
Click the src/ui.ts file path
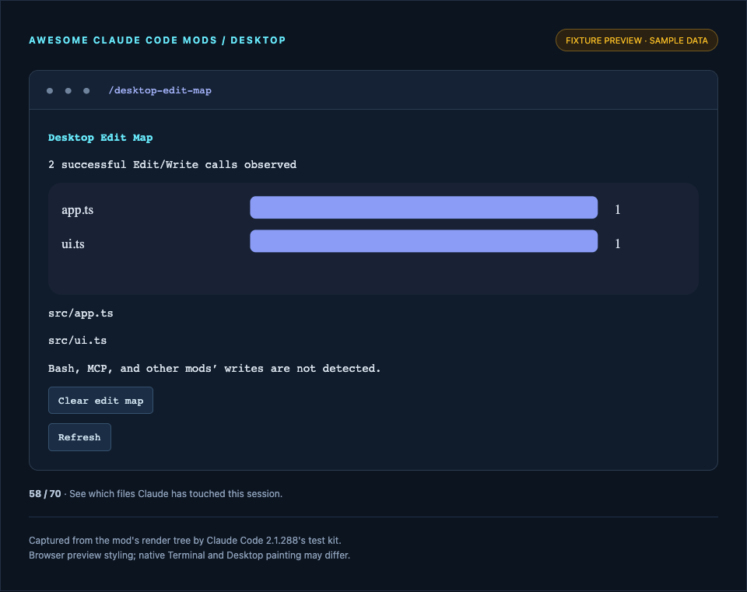[77, 340]
